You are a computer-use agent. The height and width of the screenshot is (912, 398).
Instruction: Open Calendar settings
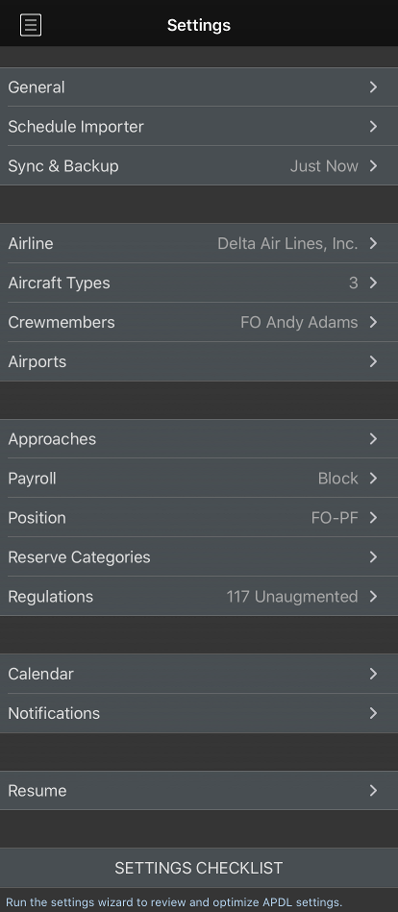pyautogui.click(x=199, y=674)
